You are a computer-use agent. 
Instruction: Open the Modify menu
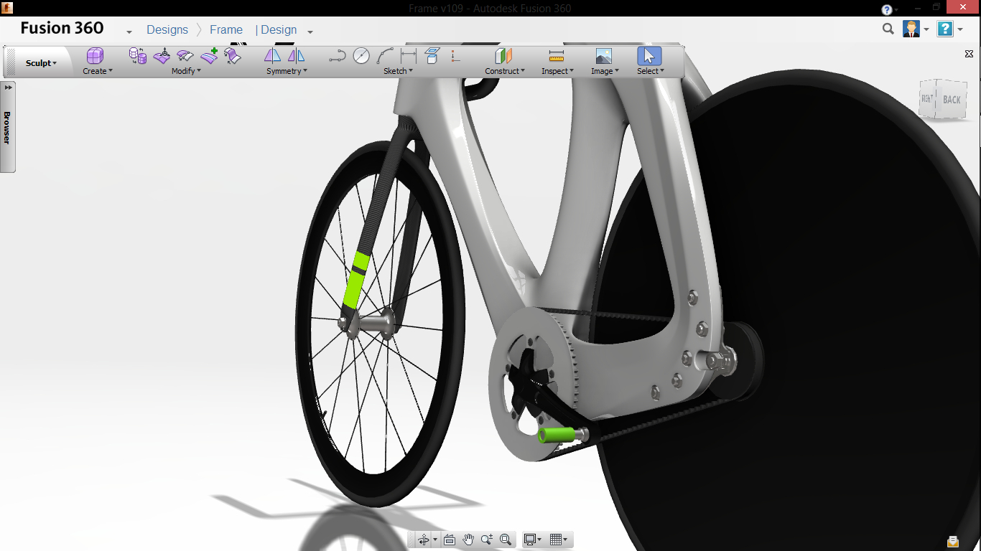pos(185,71)
